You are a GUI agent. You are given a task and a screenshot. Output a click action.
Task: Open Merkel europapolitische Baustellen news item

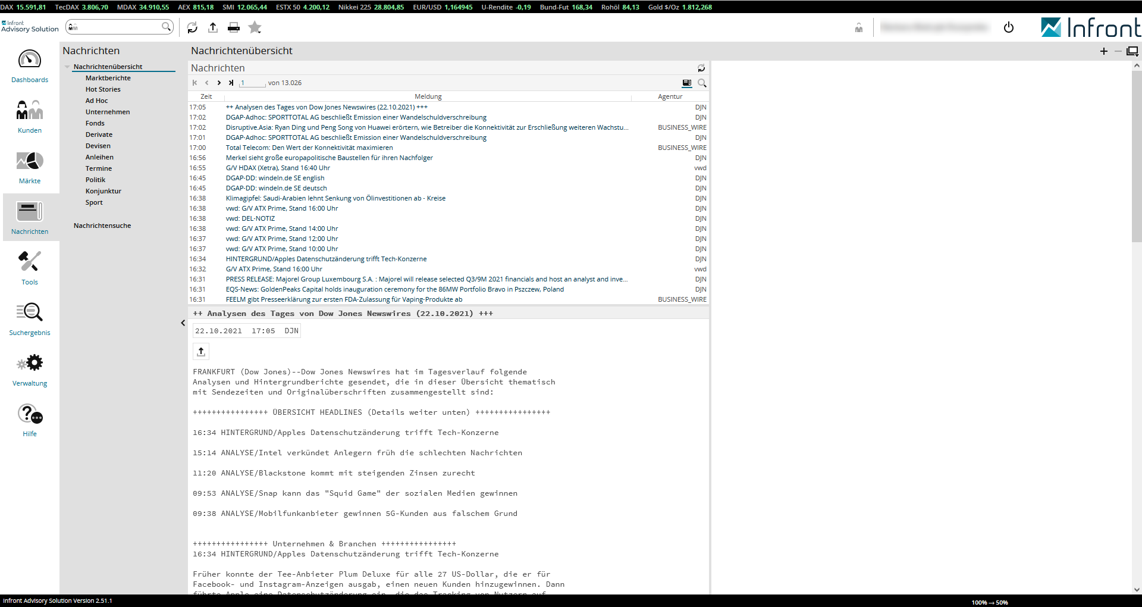coord(329,158)
